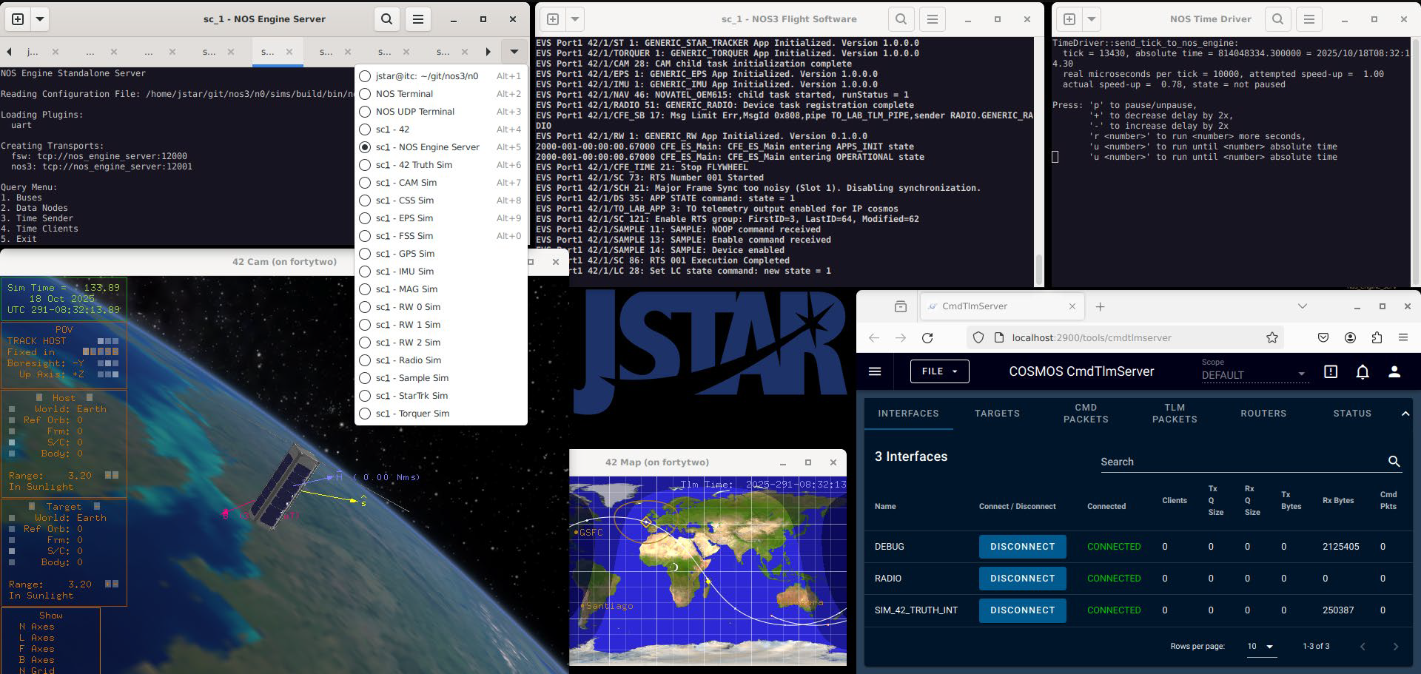Disconnect the DEBUG interface
1421x674 pixels.
point(1022,547)
